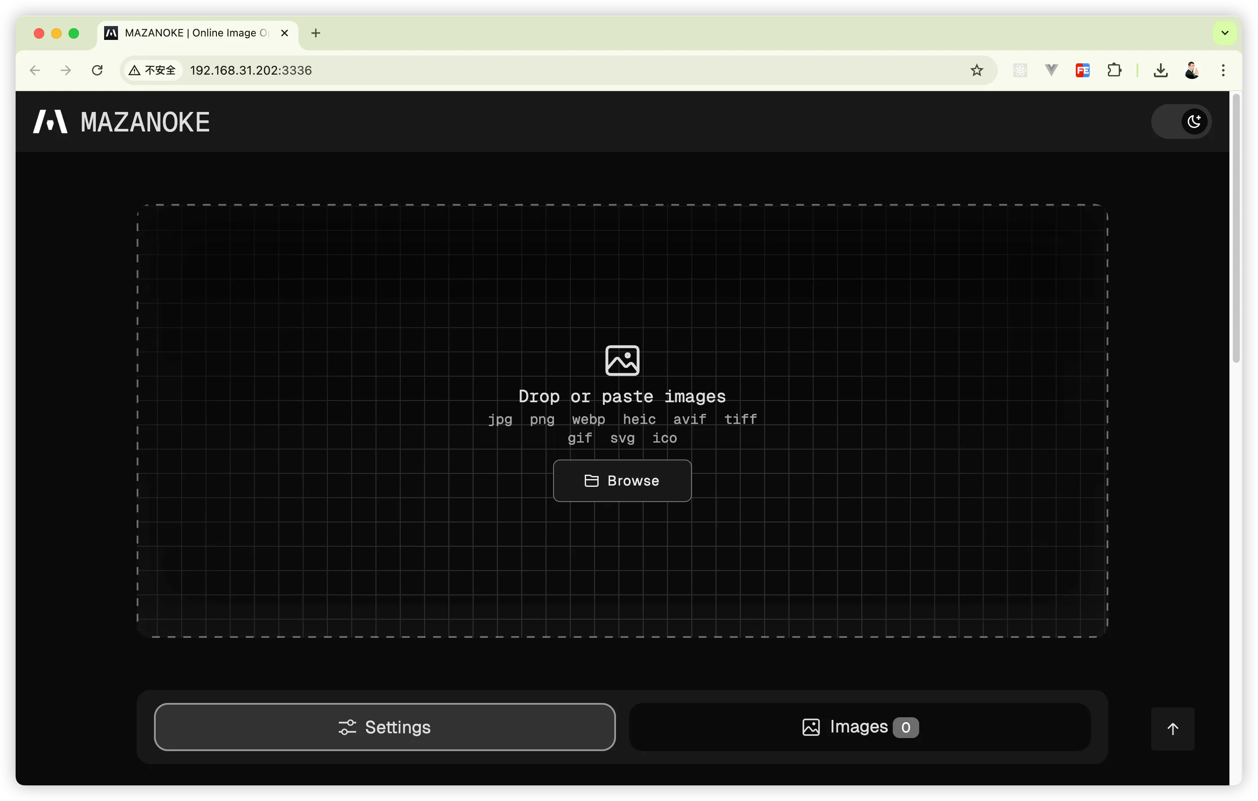Image resolution: width=1258 pixels, height=801 pixels.
Task: Click the red FE extension icon
Action: pyautogui.click(x=1082, y=70)
